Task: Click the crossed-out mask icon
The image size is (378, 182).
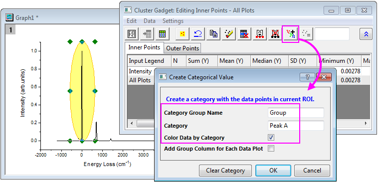Action: 275,34
